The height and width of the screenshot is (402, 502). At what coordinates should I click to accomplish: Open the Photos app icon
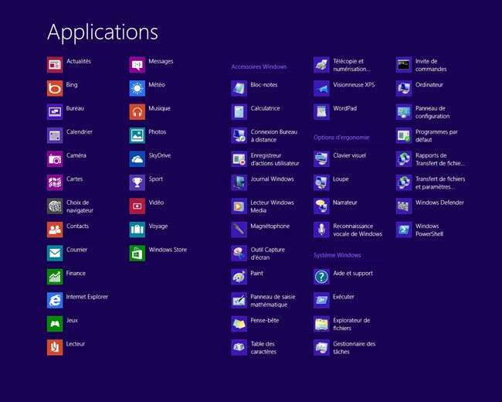(137, 135)
